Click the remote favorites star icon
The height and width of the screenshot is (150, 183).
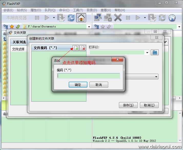103,27
